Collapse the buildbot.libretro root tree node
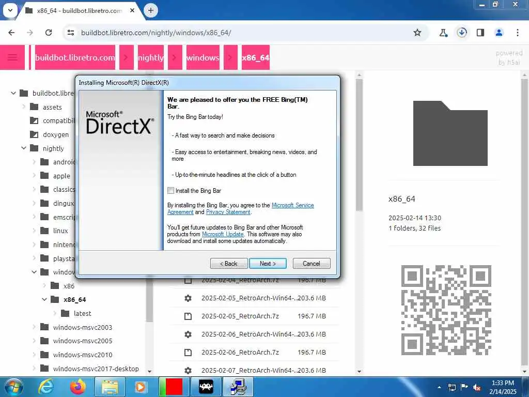The image size is (529, 397). (x=13, y=93)
